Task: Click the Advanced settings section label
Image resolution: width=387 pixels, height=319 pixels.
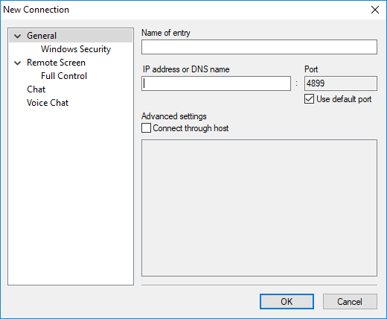Action: coord(174,116)
